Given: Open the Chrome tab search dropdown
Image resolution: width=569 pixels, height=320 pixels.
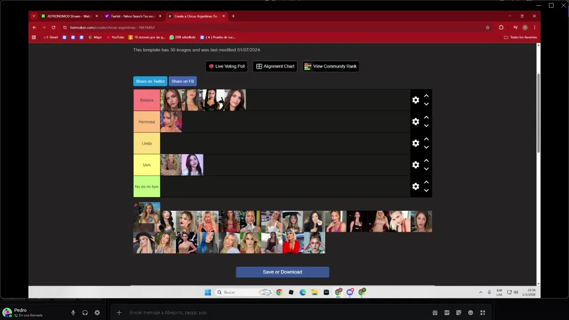Looking at the screenshot, I should pyautogui.click(x=34, y=16).
